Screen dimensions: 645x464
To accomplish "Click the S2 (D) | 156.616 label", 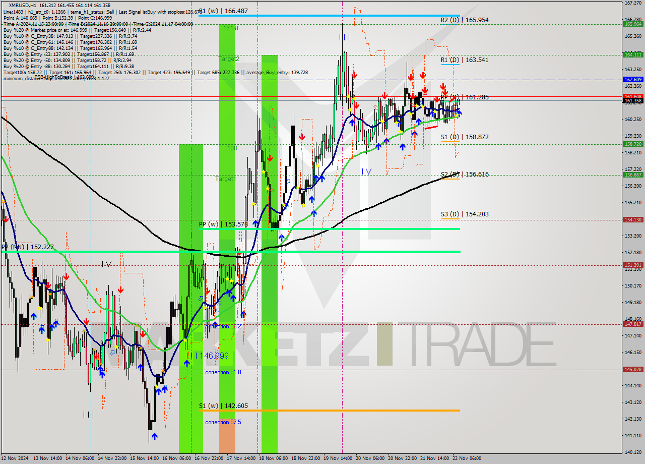I will [464, 175].
